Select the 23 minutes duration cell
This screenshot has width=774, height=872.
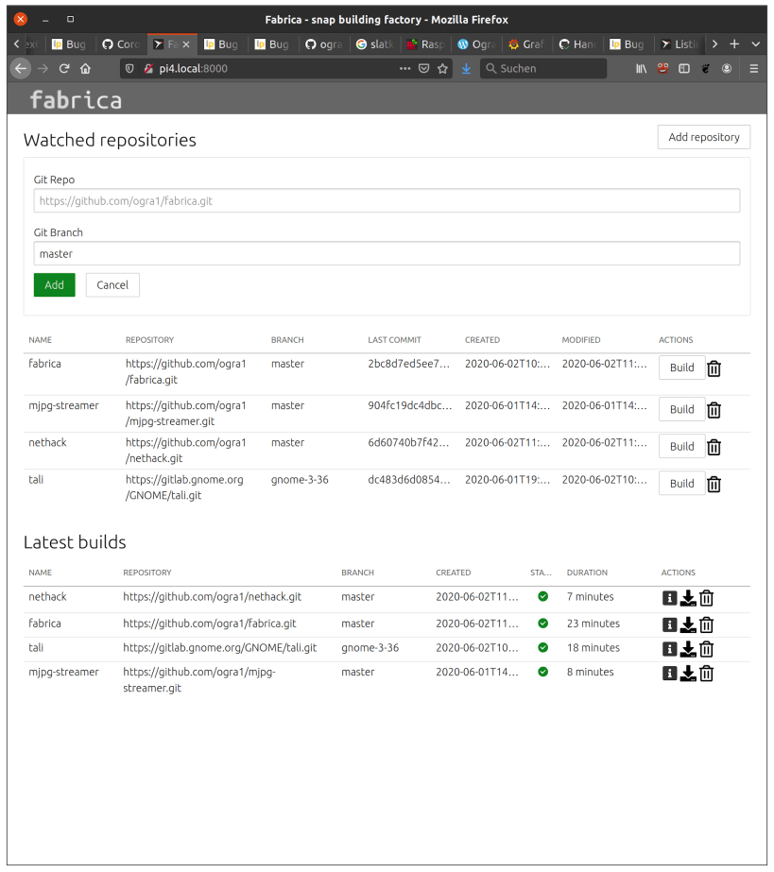pyautogui.click(x=593, y=624)
